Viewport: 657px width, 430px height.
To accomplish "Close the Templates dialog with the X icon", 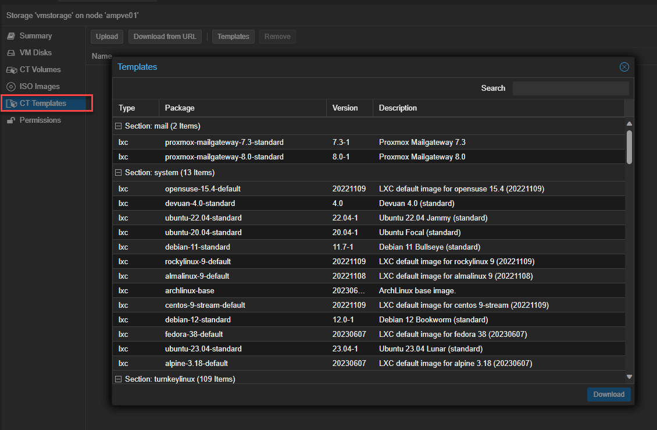I will click(624, 67).
